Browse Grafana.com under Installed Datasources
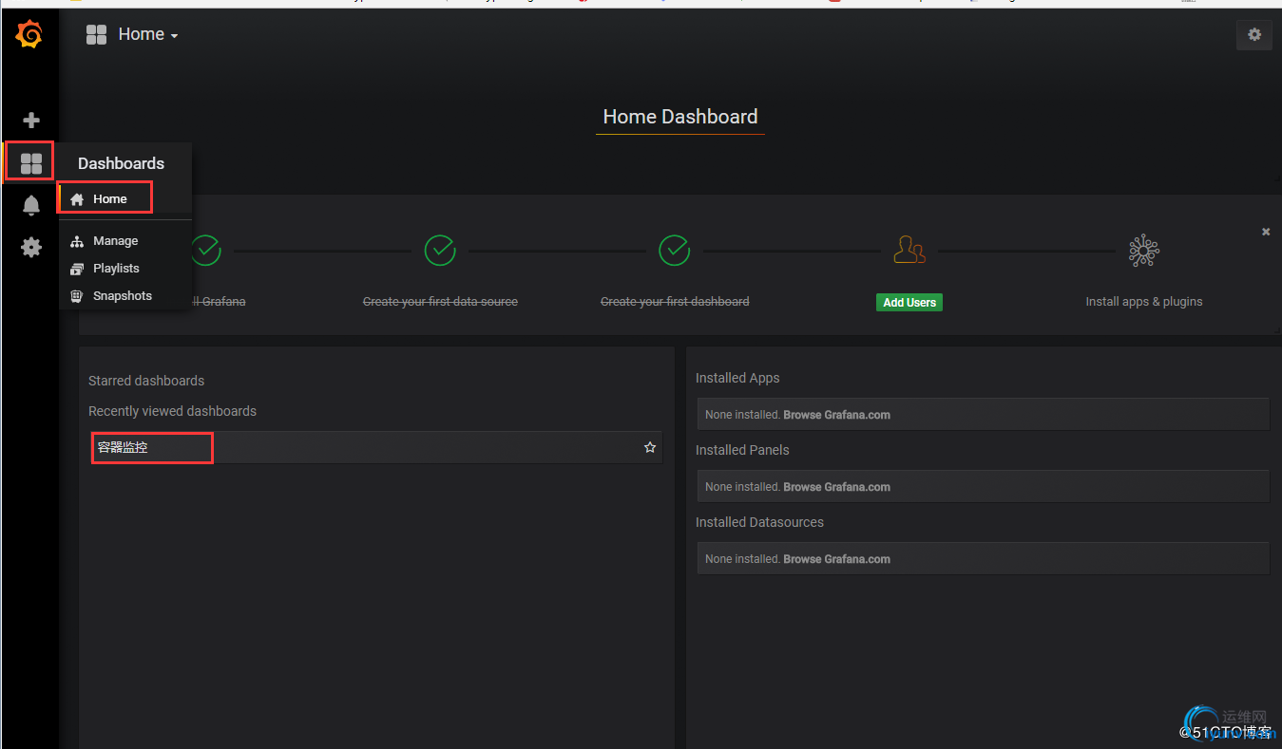The height and width of the screenshot is (749, 1282). click(836, 559)
